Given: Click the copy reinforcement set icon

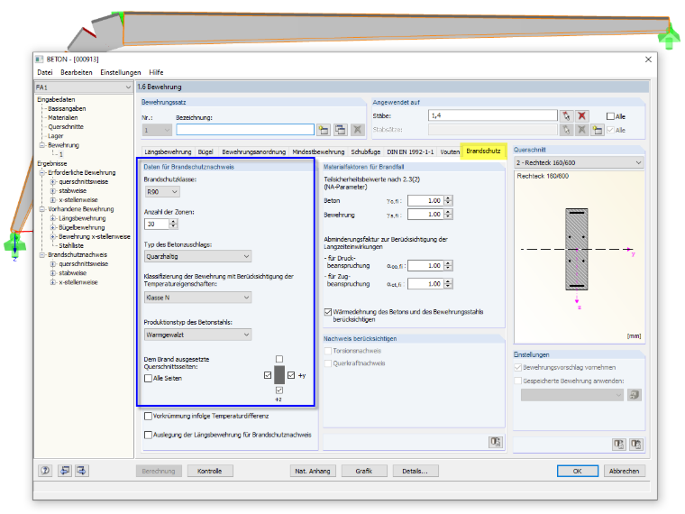Looking at the screenshot, I should pyautogui.click(x=341, y=130).
